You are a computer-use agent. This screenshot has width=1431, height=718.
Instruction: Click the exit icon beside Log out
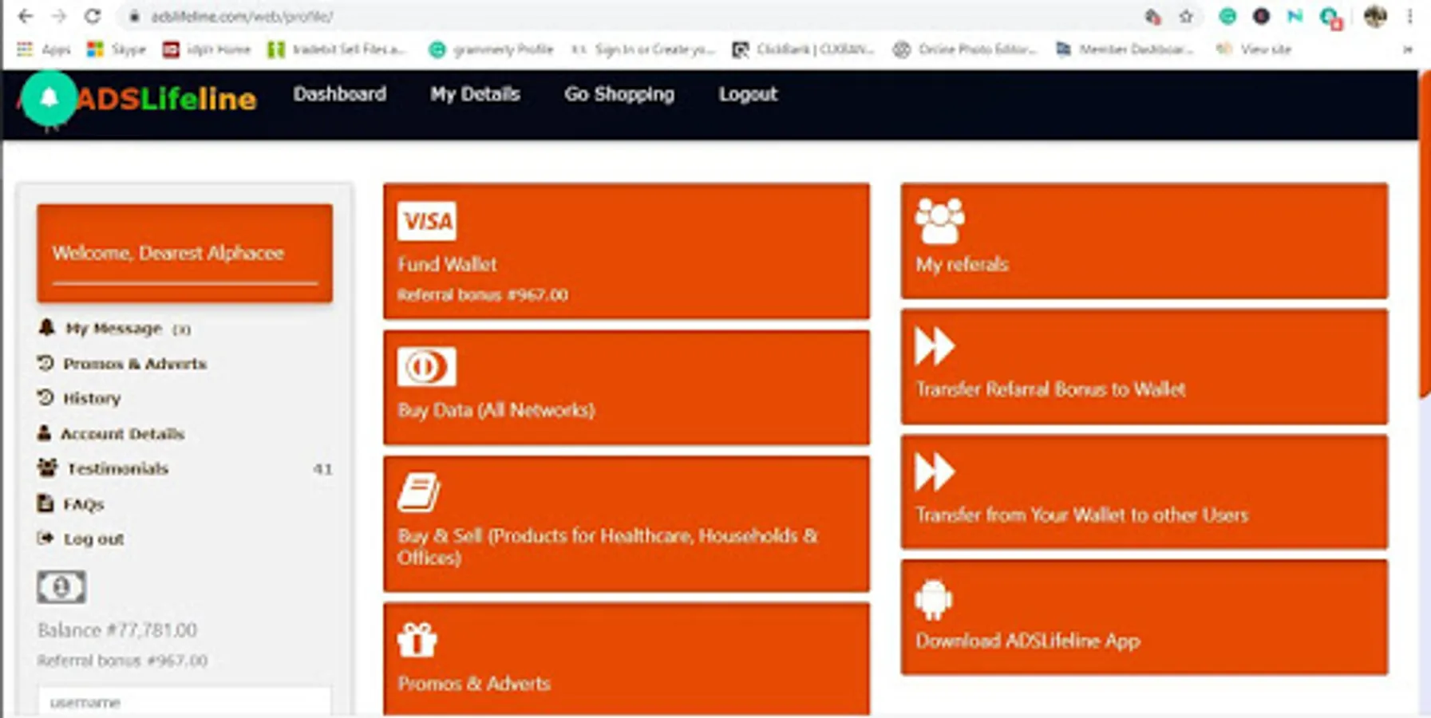pos(45,538)
